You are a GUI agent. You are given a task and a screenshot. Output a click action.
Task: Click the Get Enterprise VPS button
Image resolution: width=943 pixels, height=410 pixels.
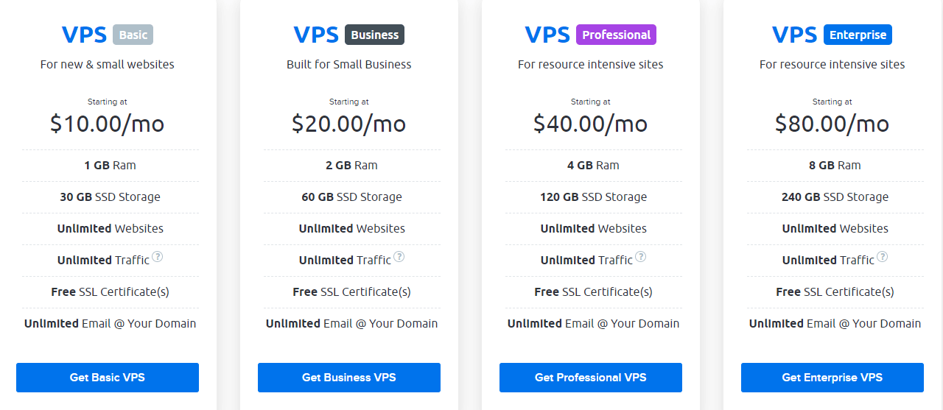point(832,378)
